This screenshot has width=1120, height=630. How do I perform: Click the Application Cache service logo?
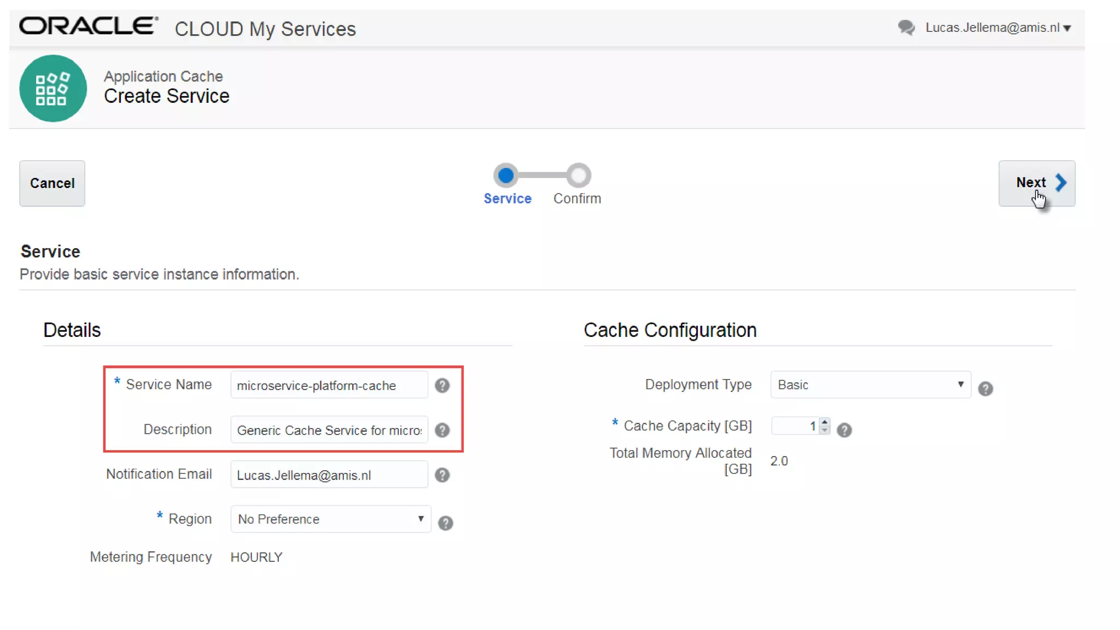52,89
